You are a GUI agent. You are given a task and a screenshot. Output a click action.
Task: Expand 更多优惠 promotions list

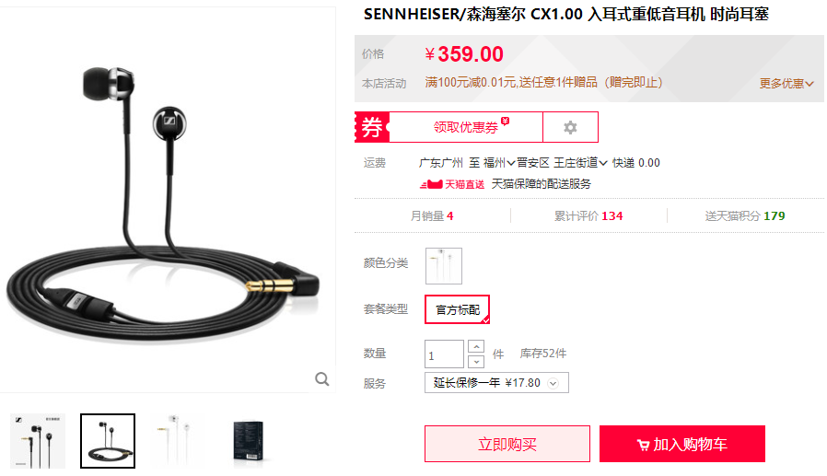(x=786, y=83)
